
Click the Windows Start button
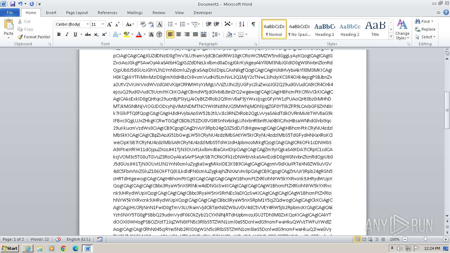pyautogui.click(x=9, y=248)
